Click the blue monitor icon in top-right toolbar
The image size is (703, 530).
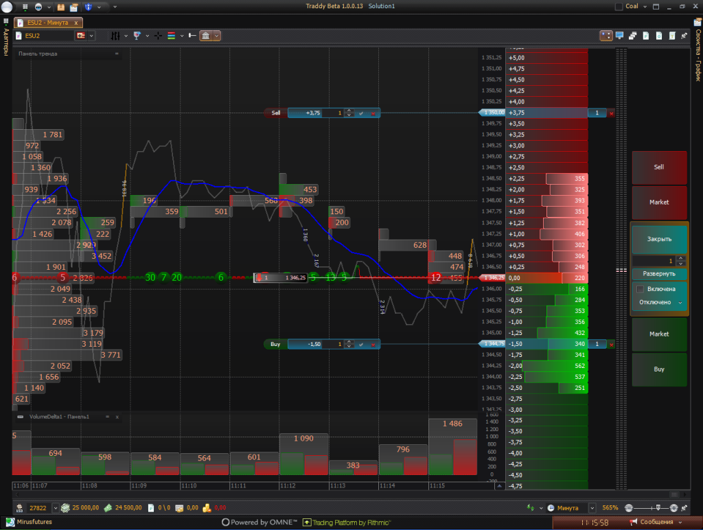pos(620,35)
